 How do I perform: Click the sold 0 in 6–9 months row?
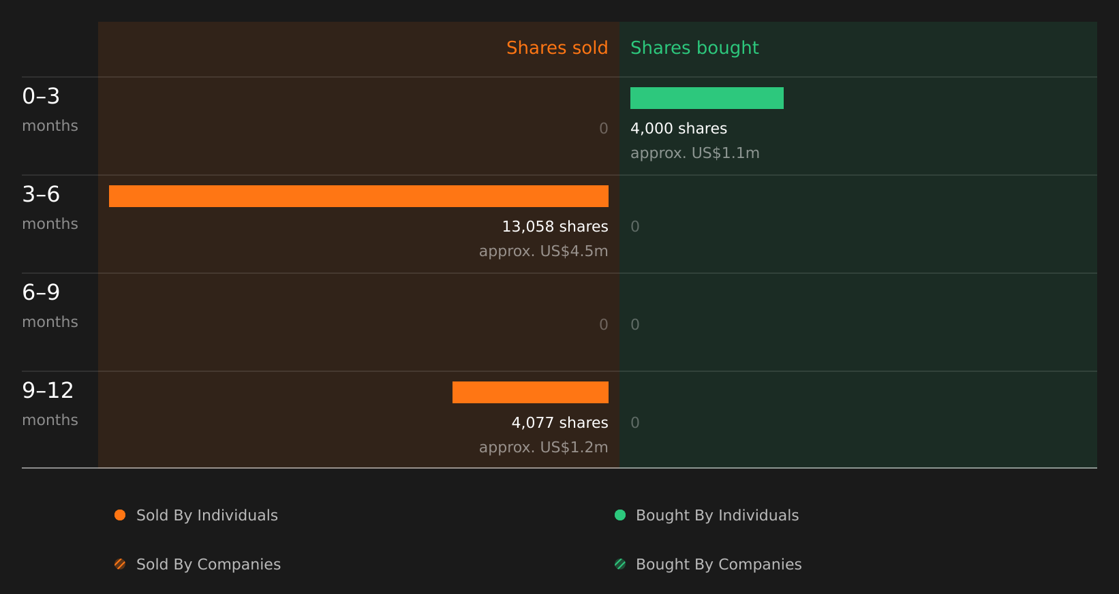pos(604,325)
